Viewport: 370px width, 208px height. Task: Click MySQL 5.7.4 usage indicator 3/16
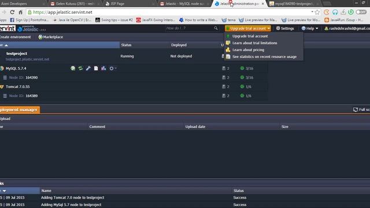247,68
